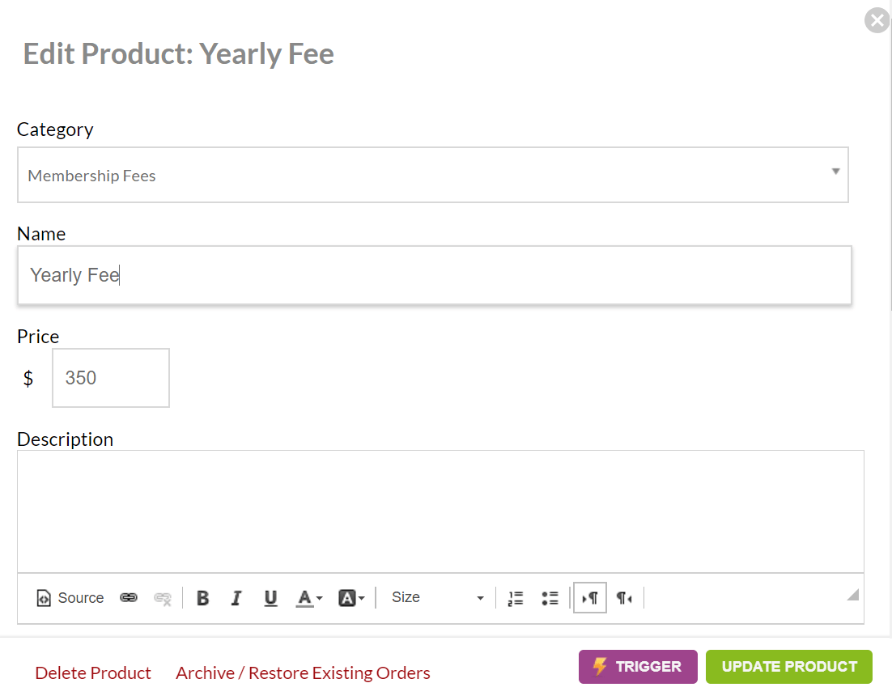Set text direction right-to-left
892x700 pixels.
[624, 598]
